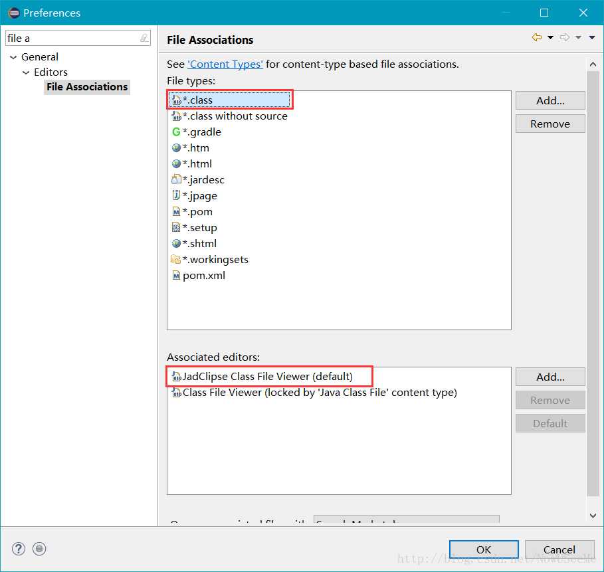Confirm with the OK button
Viewport: 604px width, 572px height.
coord(484,549)
